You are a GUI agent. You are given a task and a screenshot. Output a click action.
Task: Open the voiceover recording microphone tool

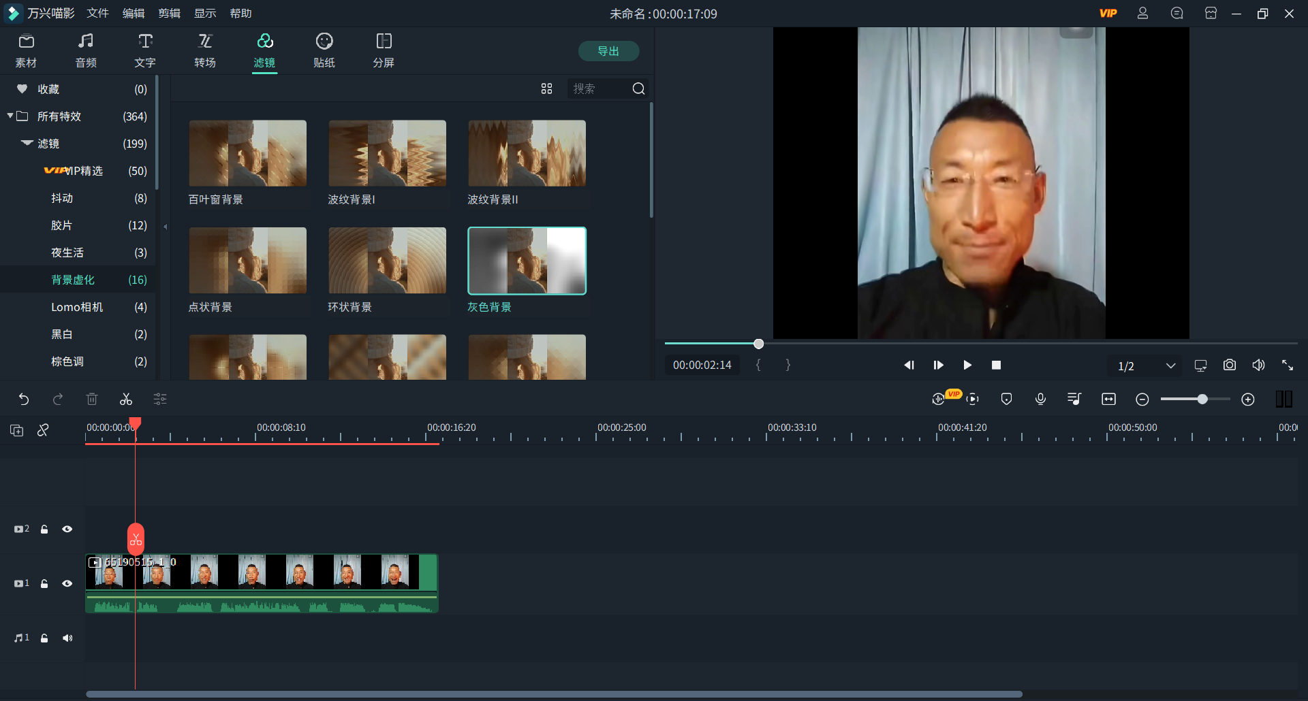tap(1040, 399)
